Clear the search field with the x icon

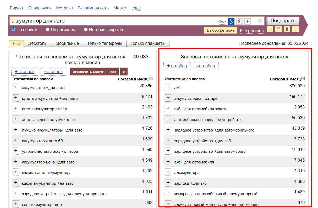(260, 21)
